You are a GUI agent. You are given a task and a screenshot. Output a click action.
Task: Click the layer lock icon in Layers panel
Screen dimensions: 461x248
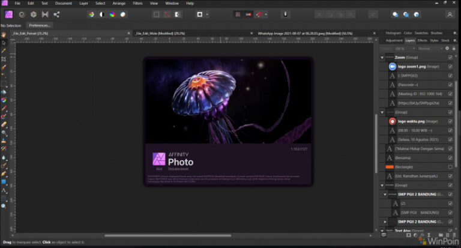click(x=454, y=49)
